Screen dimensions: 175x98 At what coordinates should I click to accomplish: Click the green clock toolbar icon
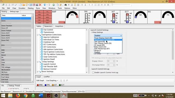pyautogui.click(x=54, y=5)
